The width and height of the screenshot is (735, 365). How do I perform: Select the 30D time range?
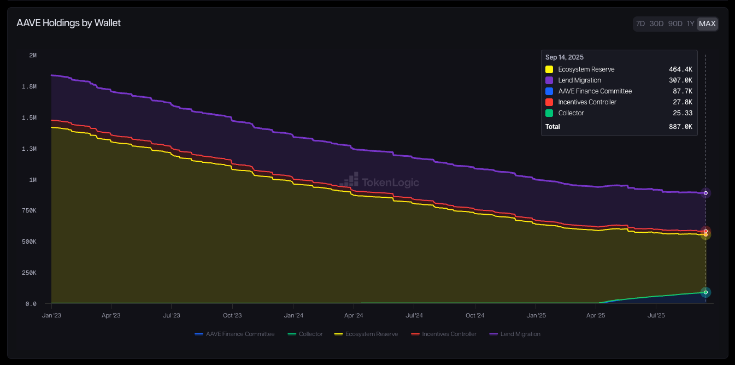(656, 23)
